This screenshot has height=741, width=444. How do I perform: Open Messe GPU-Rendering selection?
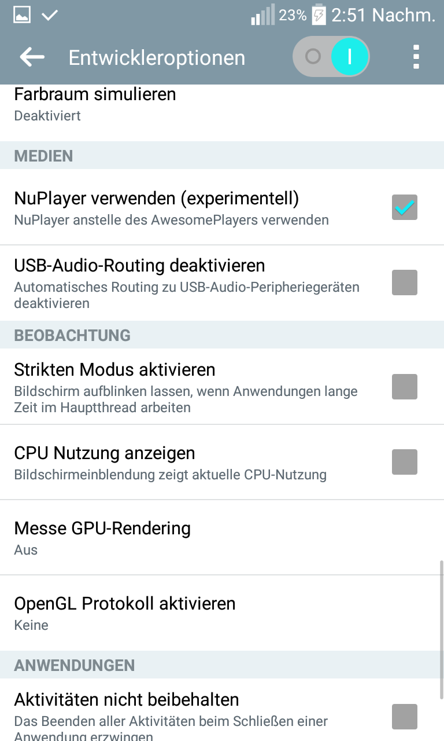tap(102, 538)
